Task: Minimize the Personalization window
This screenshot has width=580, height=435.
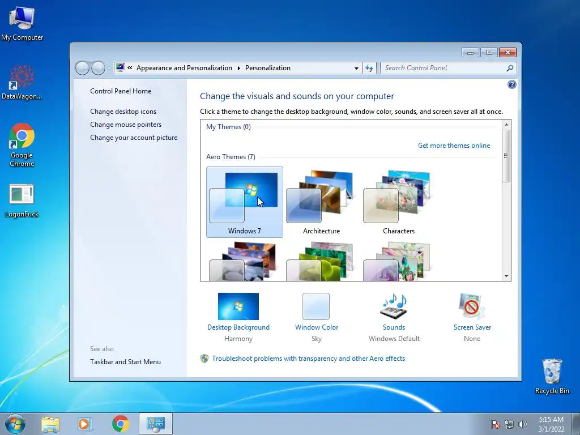Action: pos(470,53)
